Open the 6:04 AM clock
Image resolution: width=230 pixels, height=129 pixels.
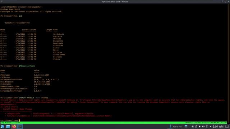click(x=218, y=126)
